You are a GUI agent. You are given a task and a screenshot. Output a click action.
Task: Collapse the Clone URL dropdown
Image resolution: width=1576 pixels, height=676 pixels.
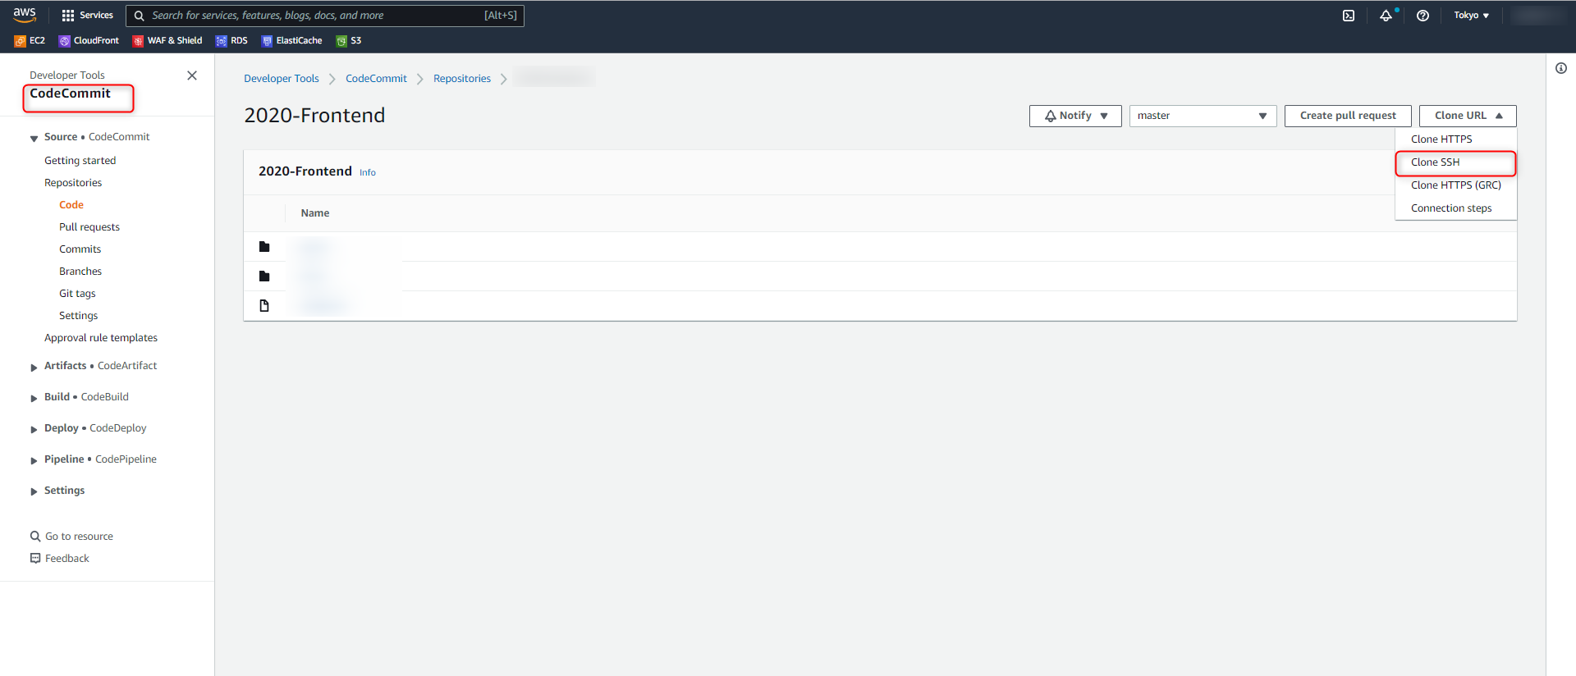(1468, 116)
